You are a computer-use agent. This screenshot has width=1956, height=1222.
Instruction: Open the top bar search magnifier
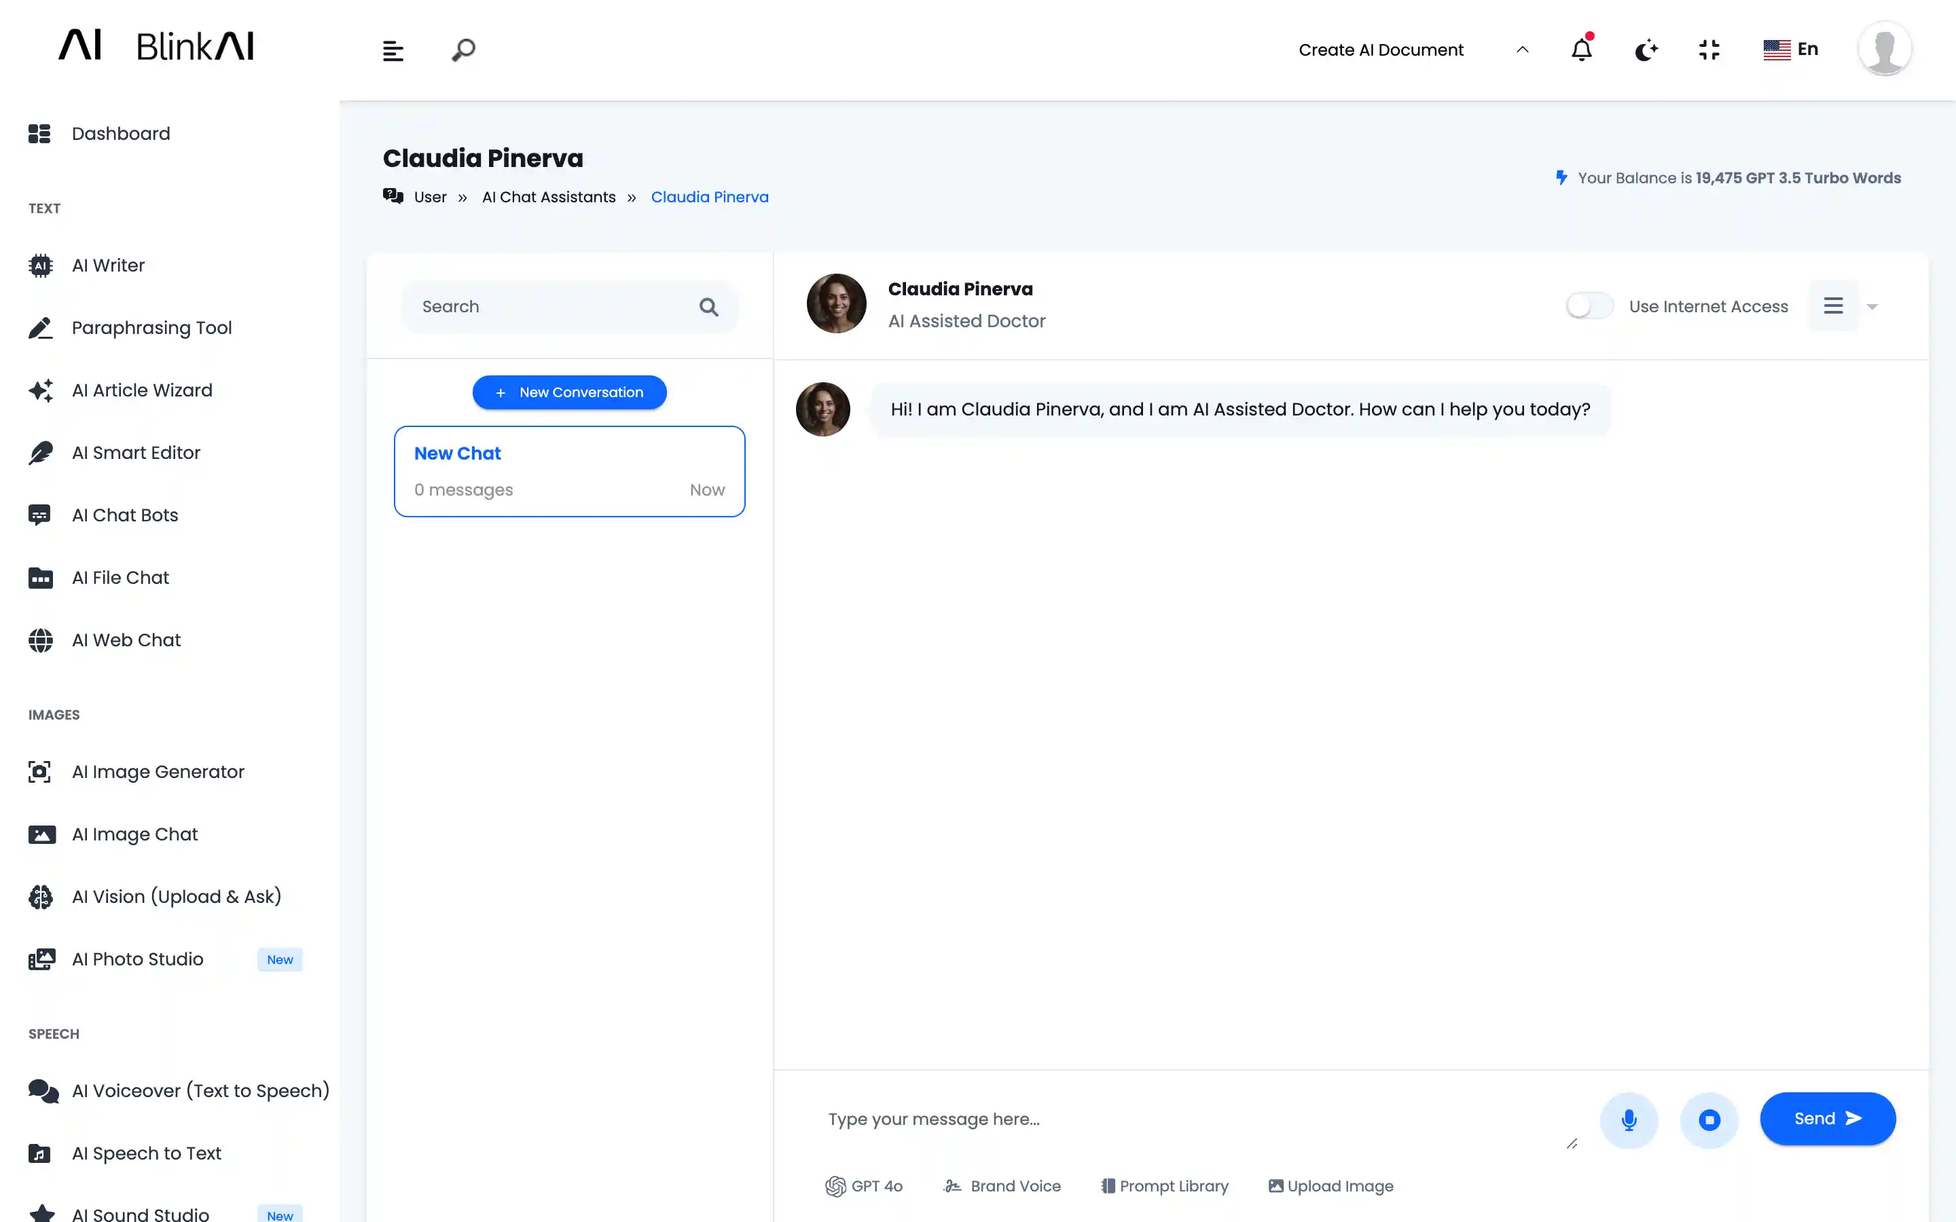[463, 50]
